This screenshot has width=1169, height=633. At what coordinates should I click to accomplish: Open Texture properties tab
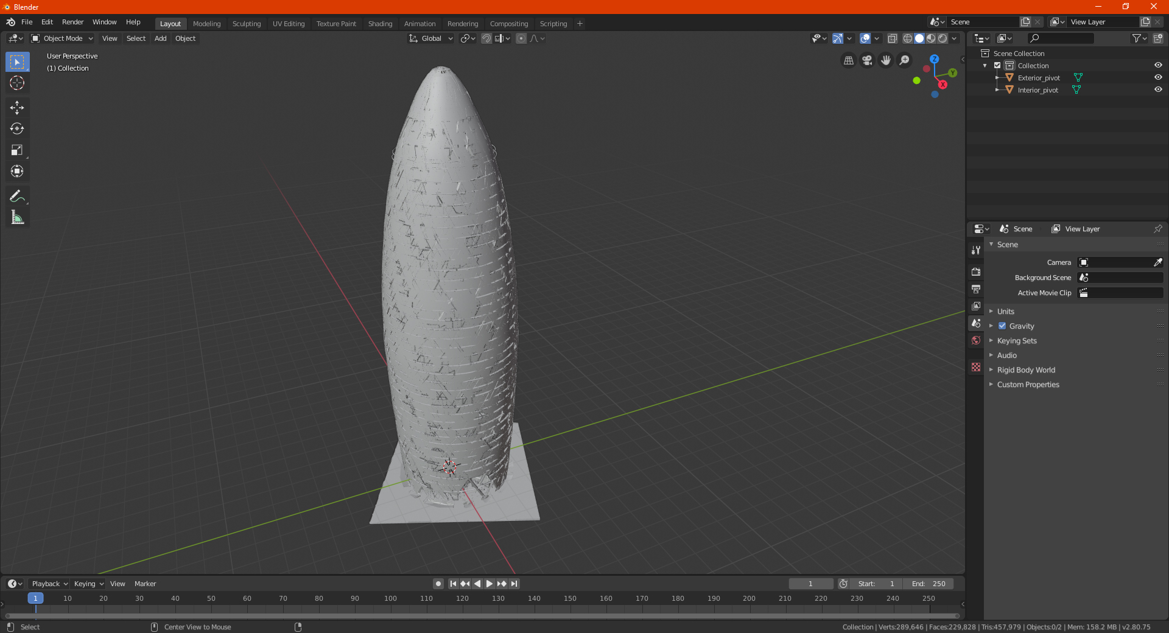(976, 367)
